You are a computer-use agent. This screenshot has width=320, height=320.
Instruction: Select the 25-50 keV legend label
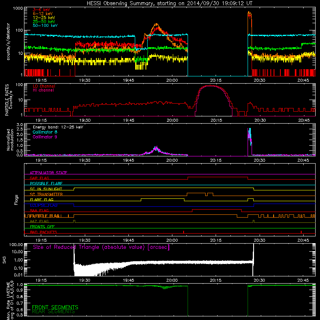pos(44,22)
